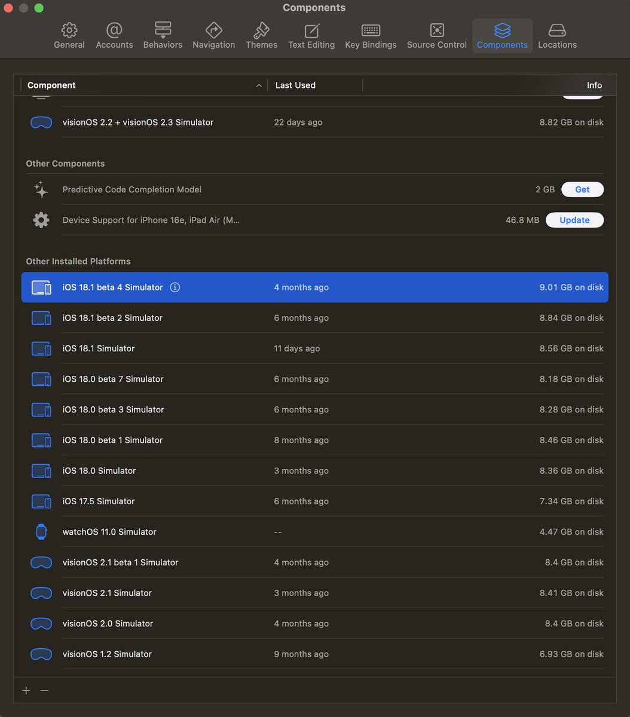Viewport: 630px width, 717px height.
Task: Select iOS 18.0 beta 7 Simulator name
Action: coord(113,379)
